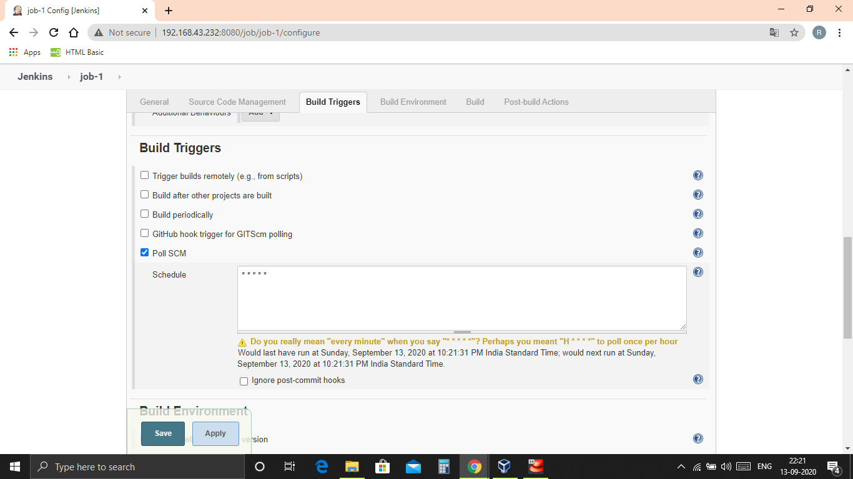Viewport: 853px width, 479px height.
Task: Click the page vertical scrollbar thumb
Action: coord(847,288)
